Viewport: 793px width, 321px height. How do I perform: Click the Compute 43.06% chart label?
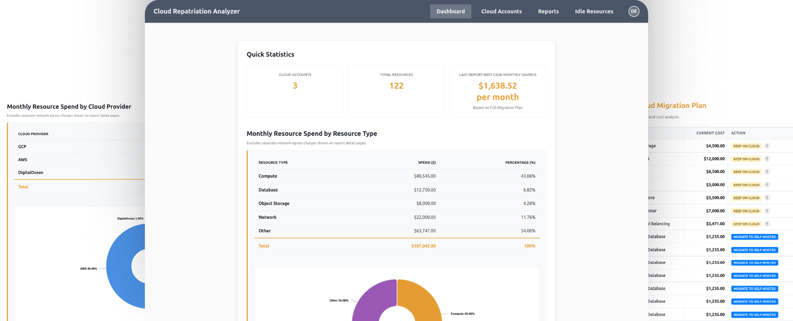click(x=462, y=314)
